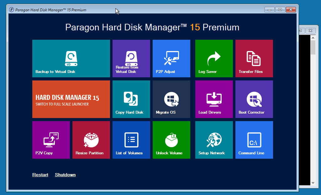The width and height of the screenshot is (321, 195).
Task: Click the Restart link
Action: [40, 175]
